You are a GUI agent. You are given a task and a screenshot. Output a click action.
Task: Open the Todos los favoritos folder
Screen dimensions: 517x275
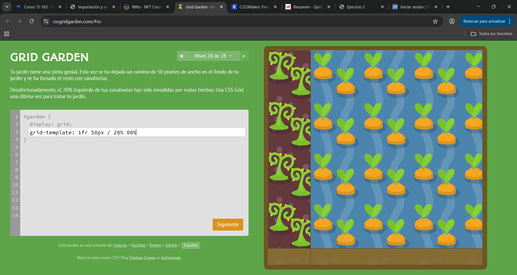pos(491,33)
